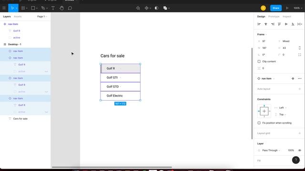Click the X position input field
This screenshot has width=305, height=171.
(266, 41)
